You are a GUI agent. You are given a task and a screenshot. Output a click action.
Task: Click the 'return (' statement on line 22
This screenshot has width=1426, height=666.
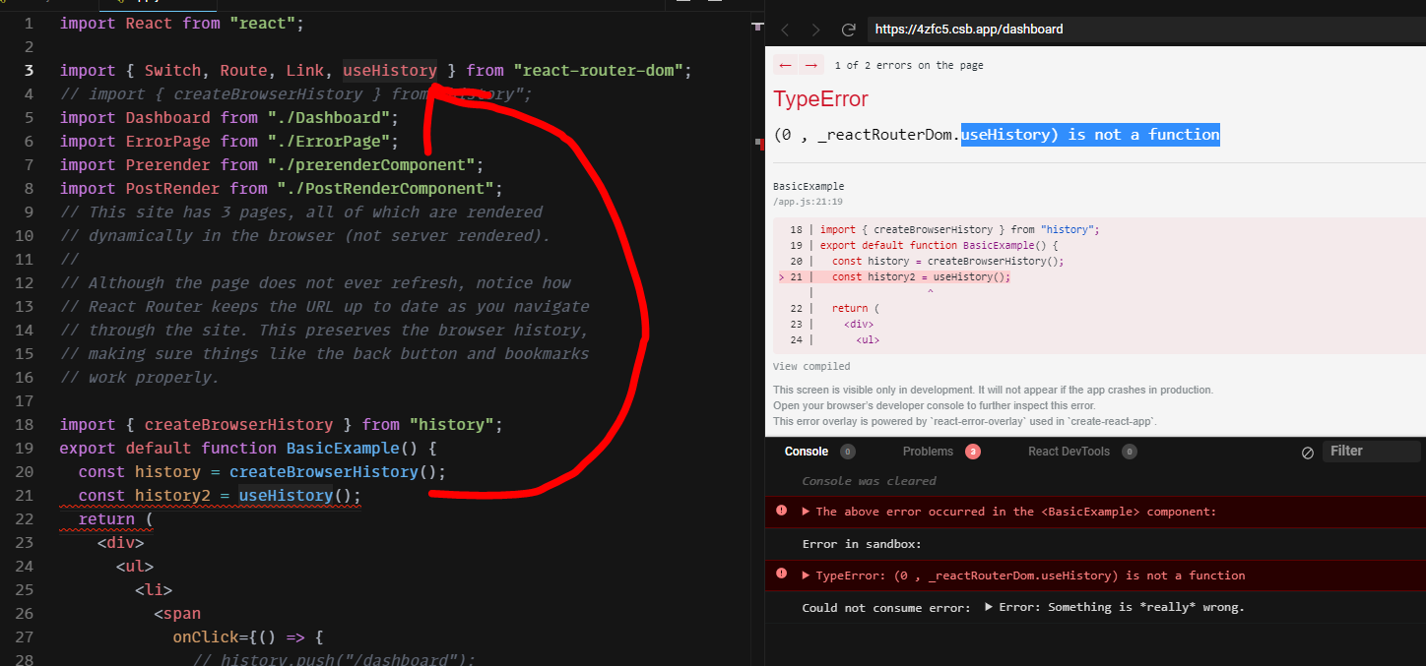point(116,518)
